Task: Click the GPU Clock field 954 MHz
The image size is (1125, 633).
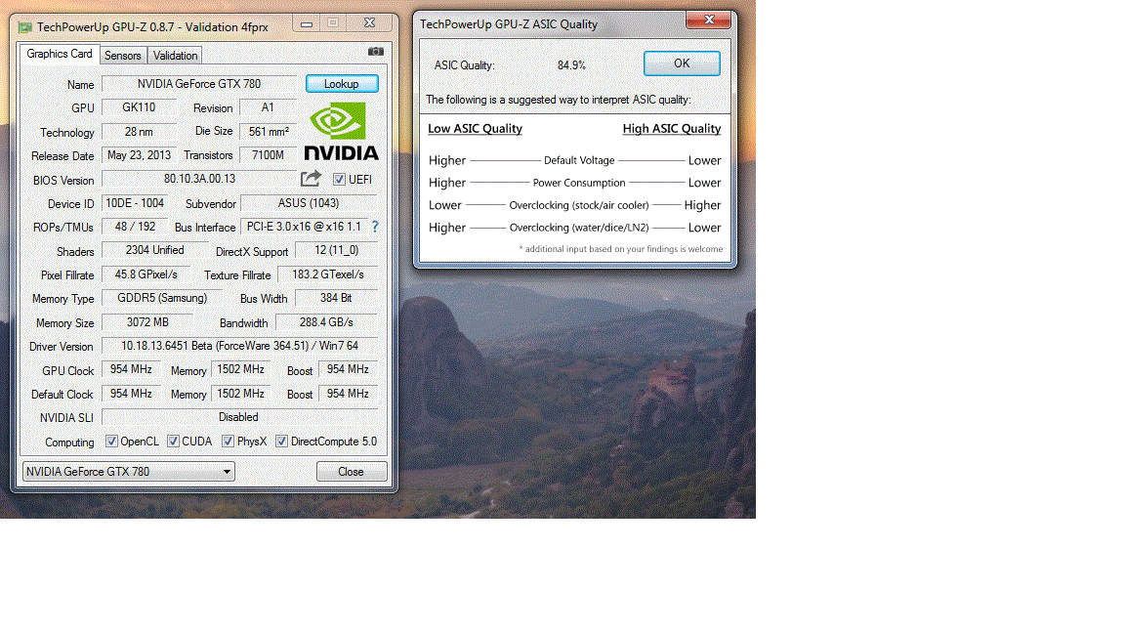Action: (x=131, y=369)
